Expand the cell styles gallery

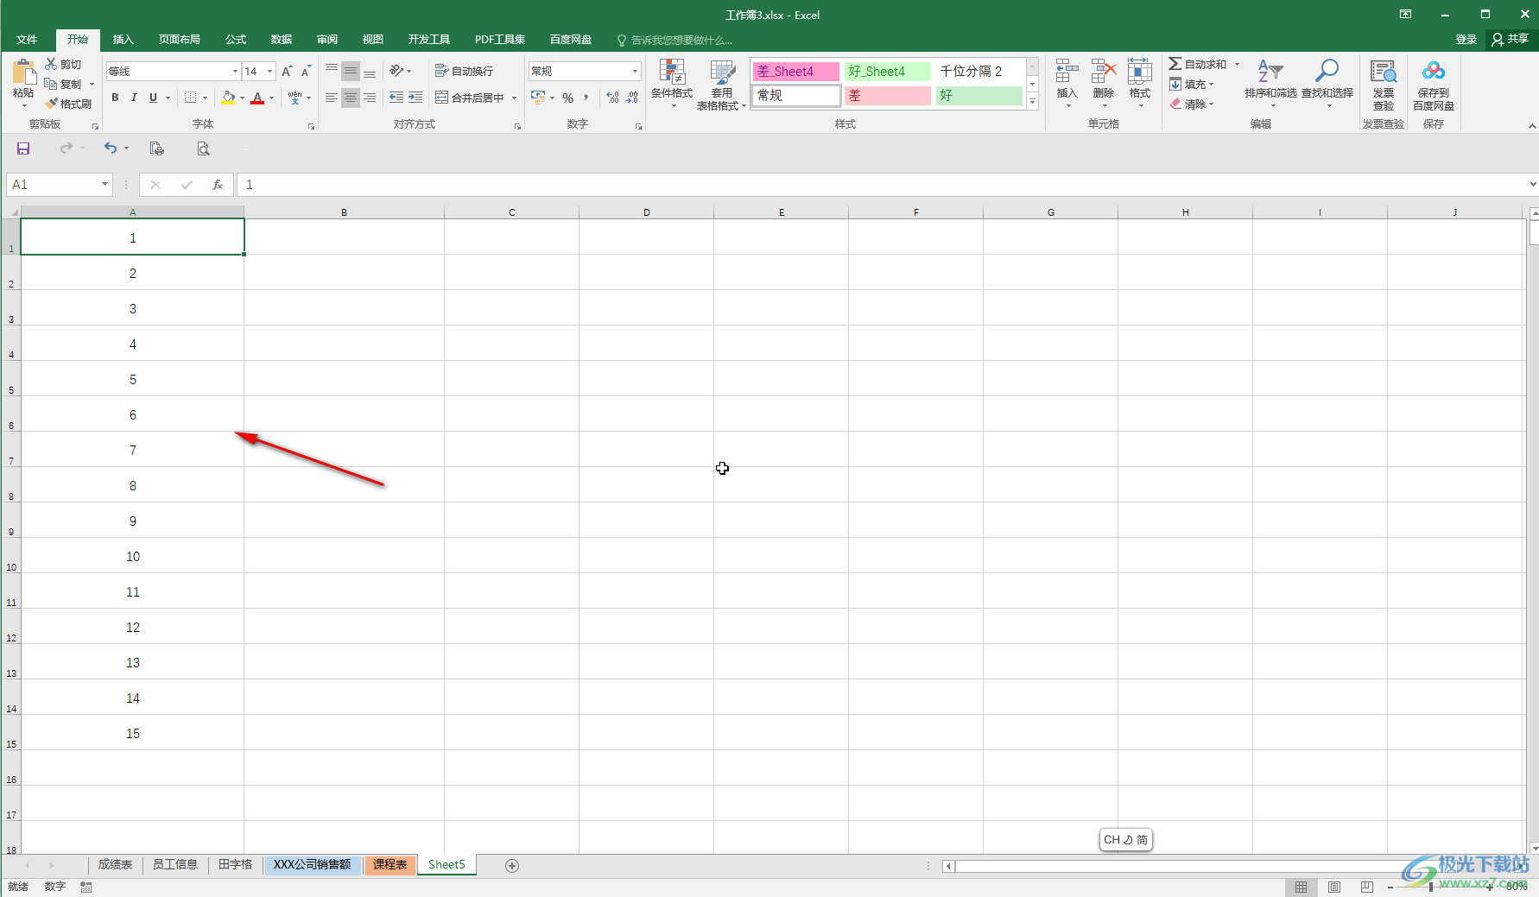tap(1032, 101)
